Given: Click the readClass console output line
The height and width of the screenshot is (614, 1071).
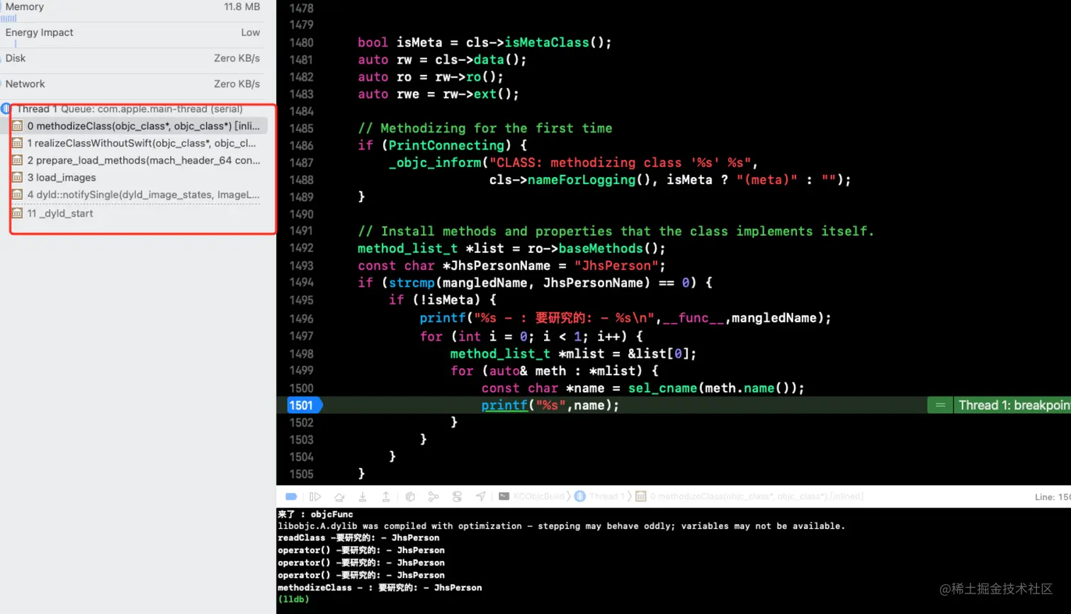Looking at the screenshot, I should [x=358, y=538].
